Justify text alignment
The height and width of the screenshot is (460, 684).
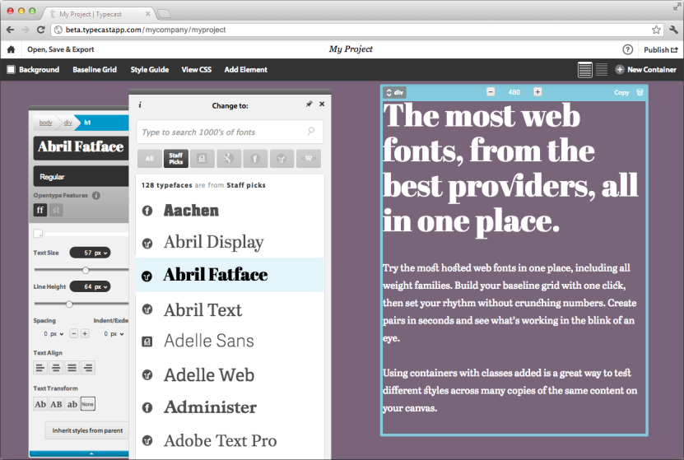click(72, 368)
